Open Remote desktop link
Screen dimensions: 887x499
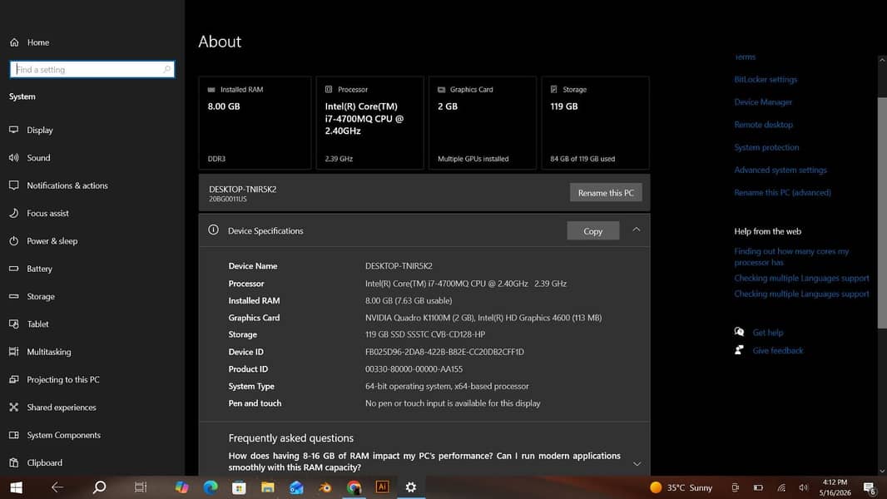(763, 125)
